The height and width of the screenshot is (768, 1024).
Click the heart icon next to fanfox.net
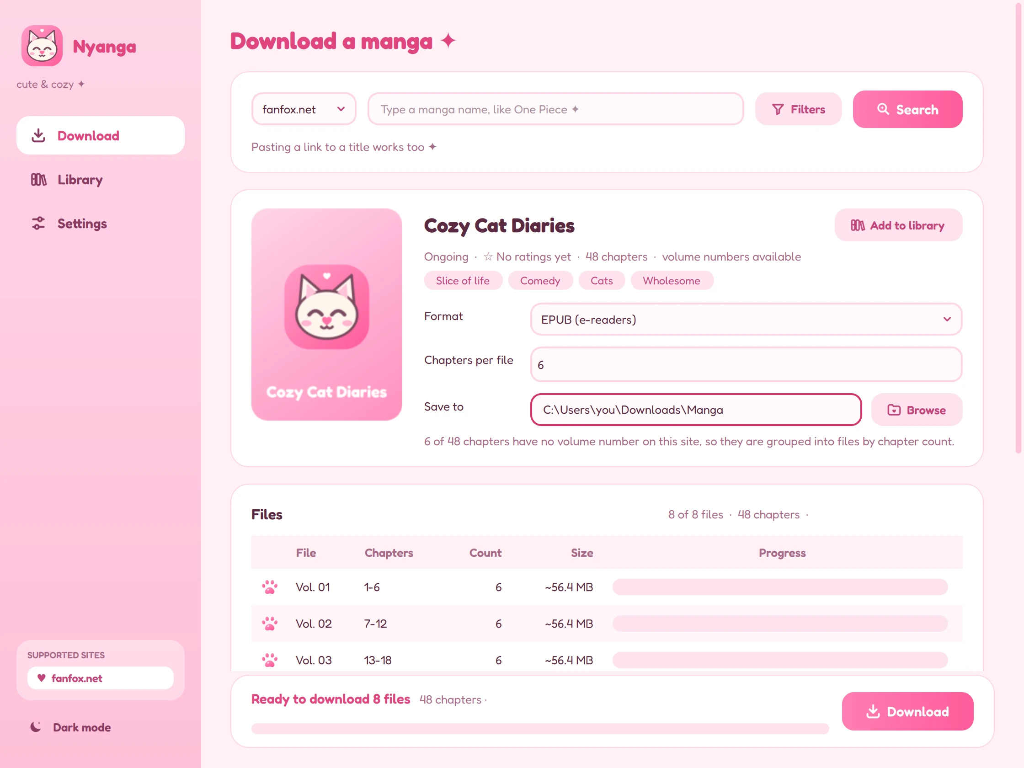point(41,678)
